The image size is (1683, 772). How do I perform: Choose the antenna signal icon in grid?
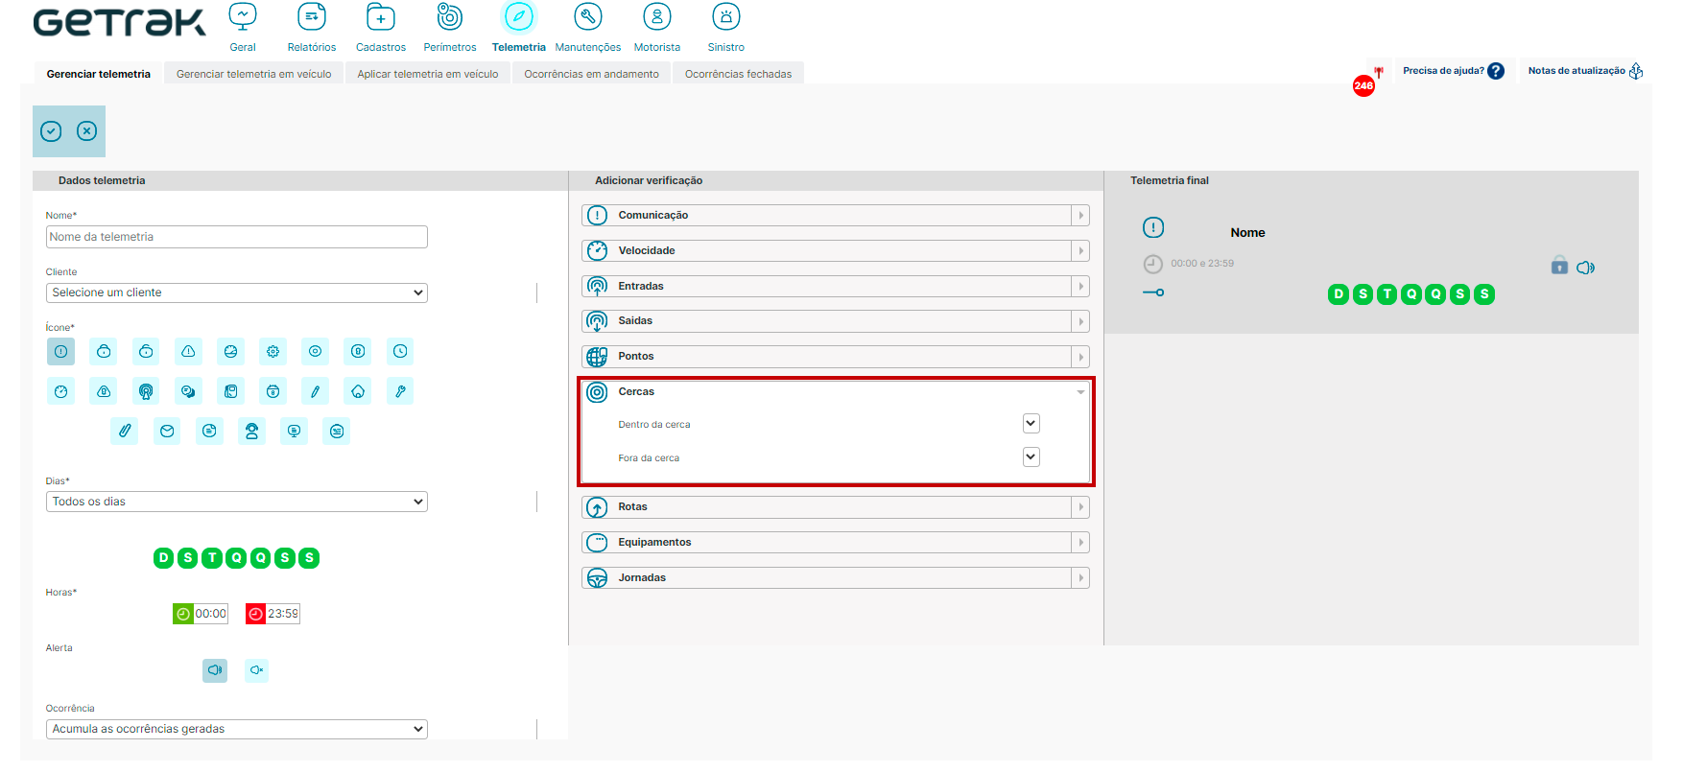coord(146,391)
